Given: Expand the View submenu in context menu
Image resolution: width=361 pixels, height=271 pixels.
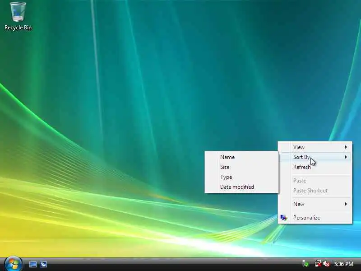Looking at the screenshot, I should [x=315, y=147].
